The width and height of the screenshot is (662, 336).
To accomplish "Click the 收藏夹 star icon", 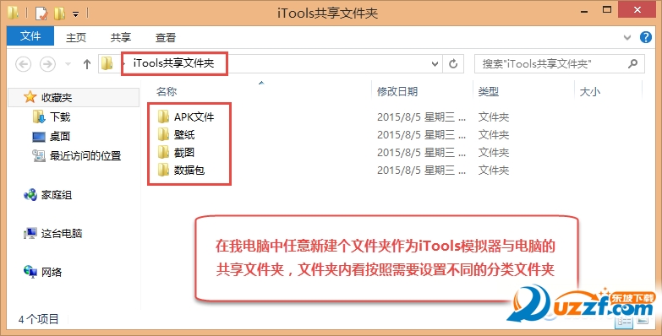I will point(30,97).
